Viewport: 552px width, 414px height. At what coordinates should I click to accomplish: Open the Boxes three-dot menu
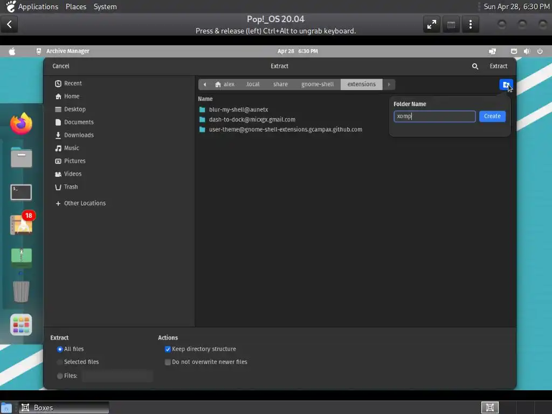click(x=470, y=24)
